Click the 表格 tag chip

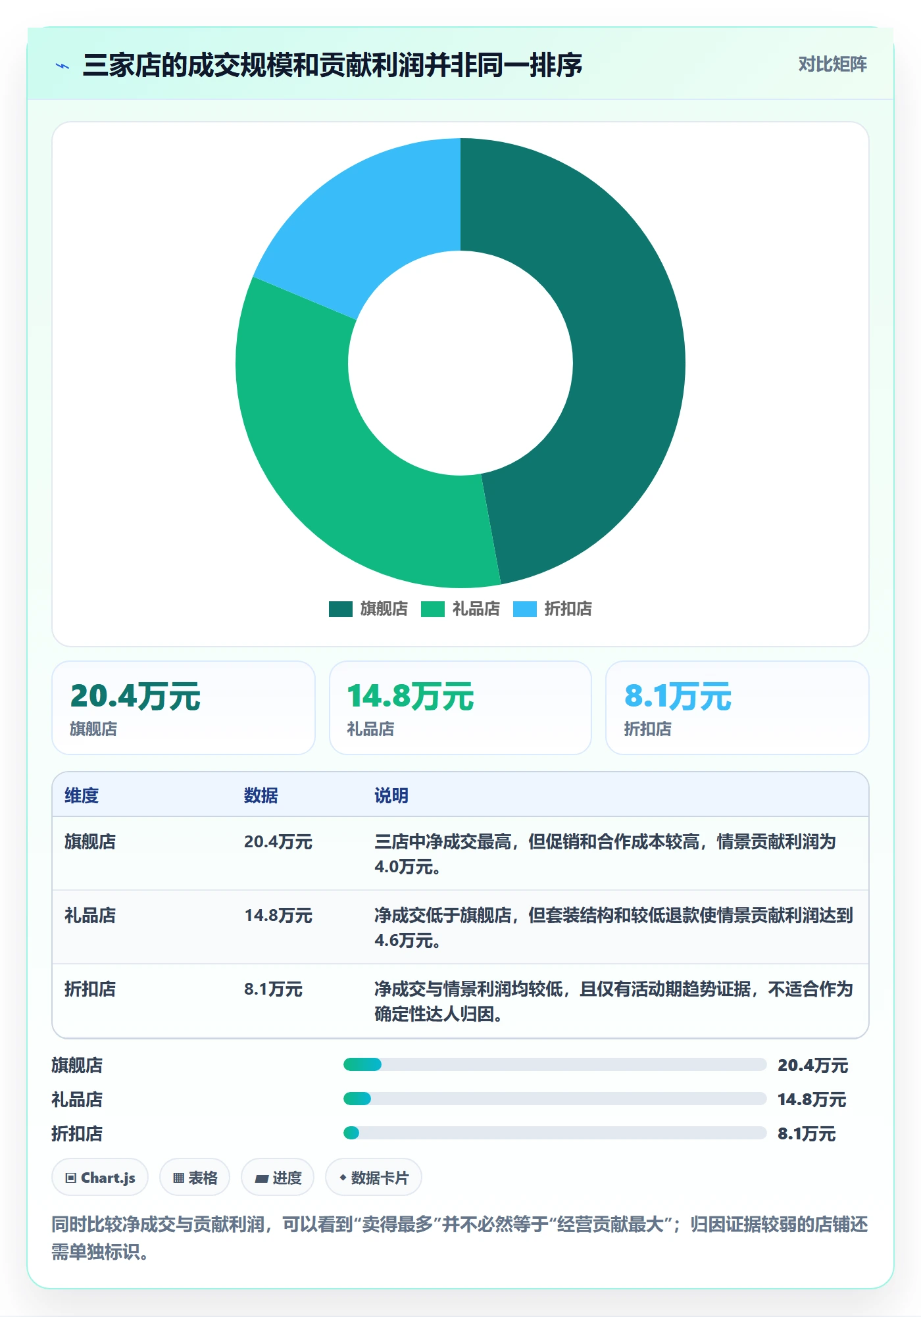[x=195, y=1178]
